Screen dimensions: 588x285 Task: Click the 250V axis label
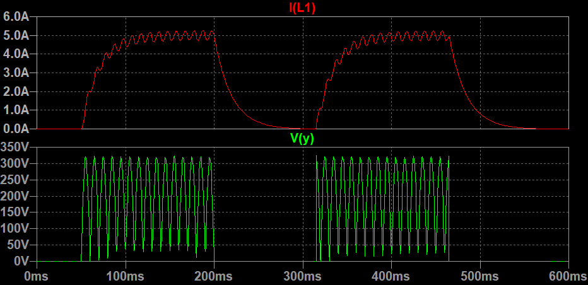pos(15,180)
